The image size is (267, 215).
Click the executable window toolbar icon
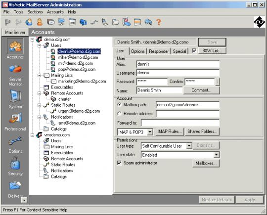point(72,22)
